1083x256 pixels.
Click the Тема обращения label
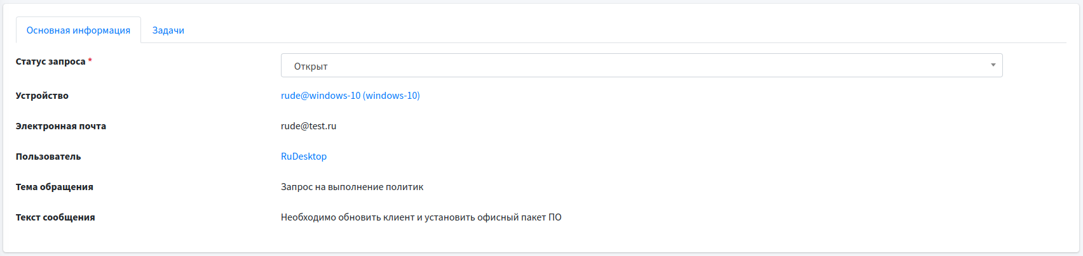(55, 187)
